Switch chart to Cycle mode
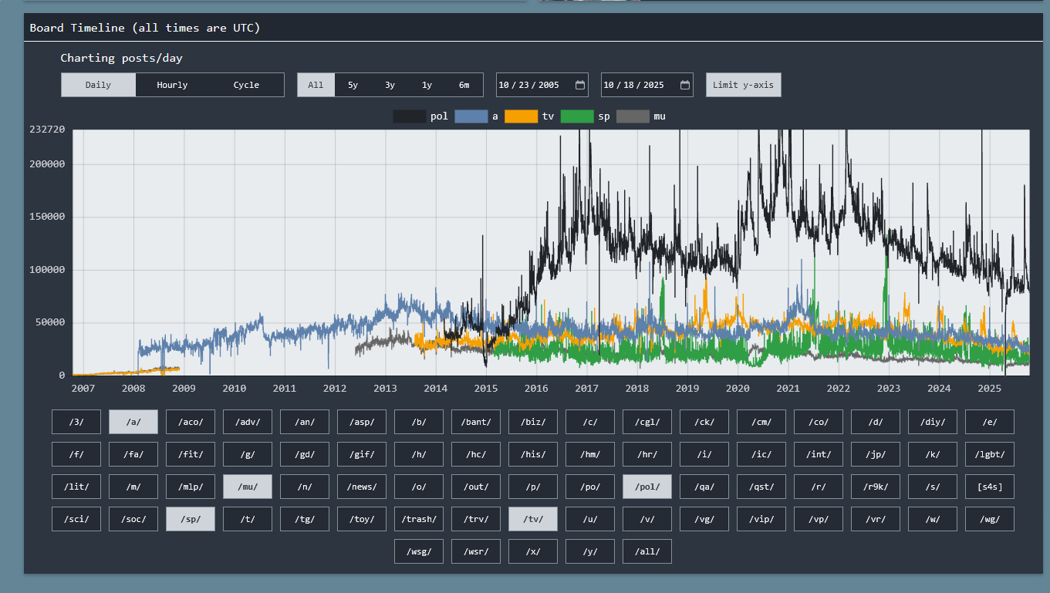This screenshot has width=1050, height=593. pyautogui.click(x=246, y=85)
